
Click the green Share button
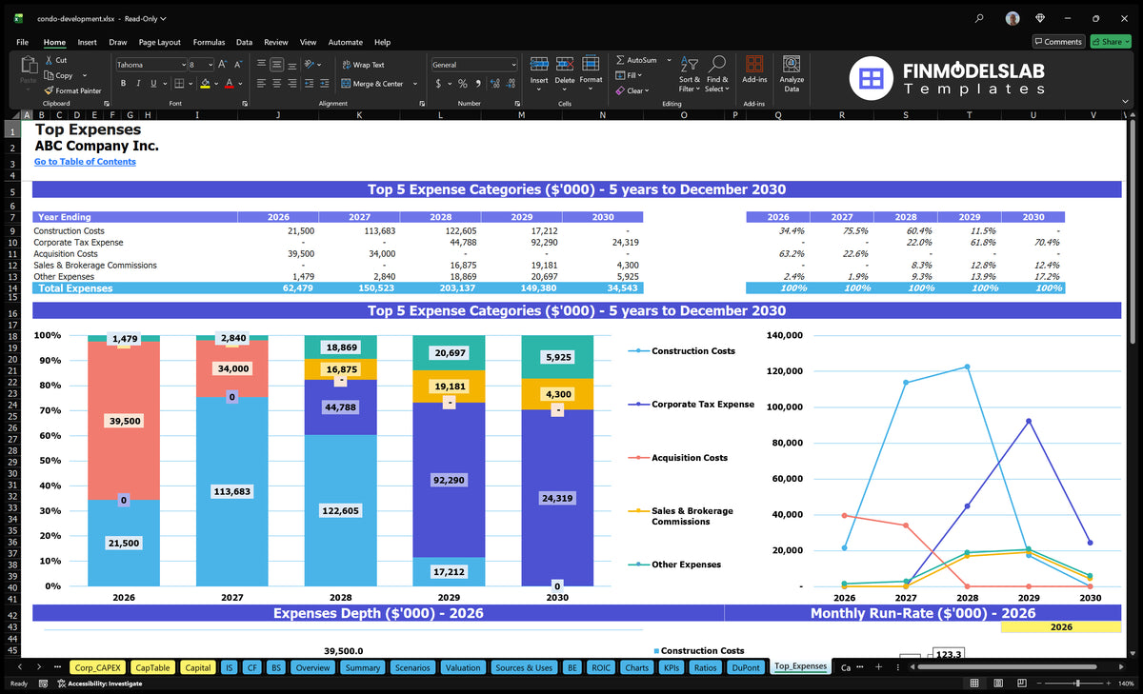(x=1111, y=42)
